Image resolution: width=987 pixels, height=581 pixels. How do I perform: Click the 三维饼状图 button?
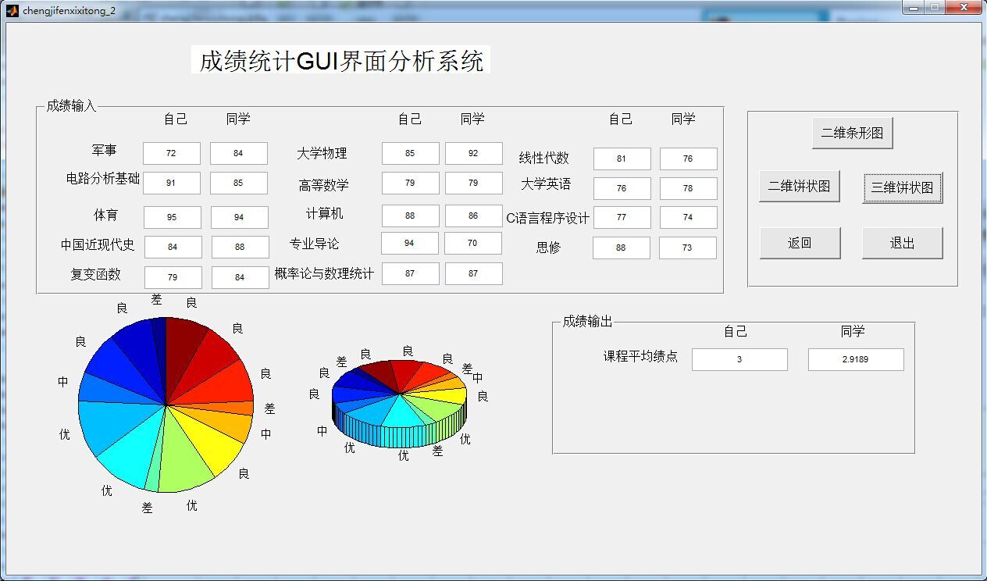(x=903, y=187)
